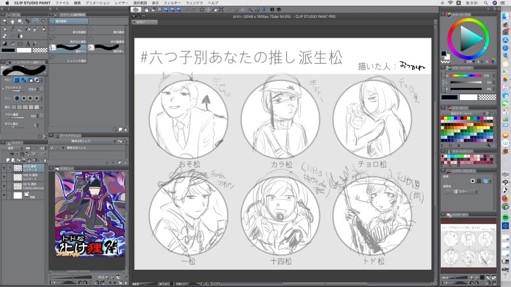511x287 pixels.
Task: Click the layer opacity slider
Action: (33, 148)
